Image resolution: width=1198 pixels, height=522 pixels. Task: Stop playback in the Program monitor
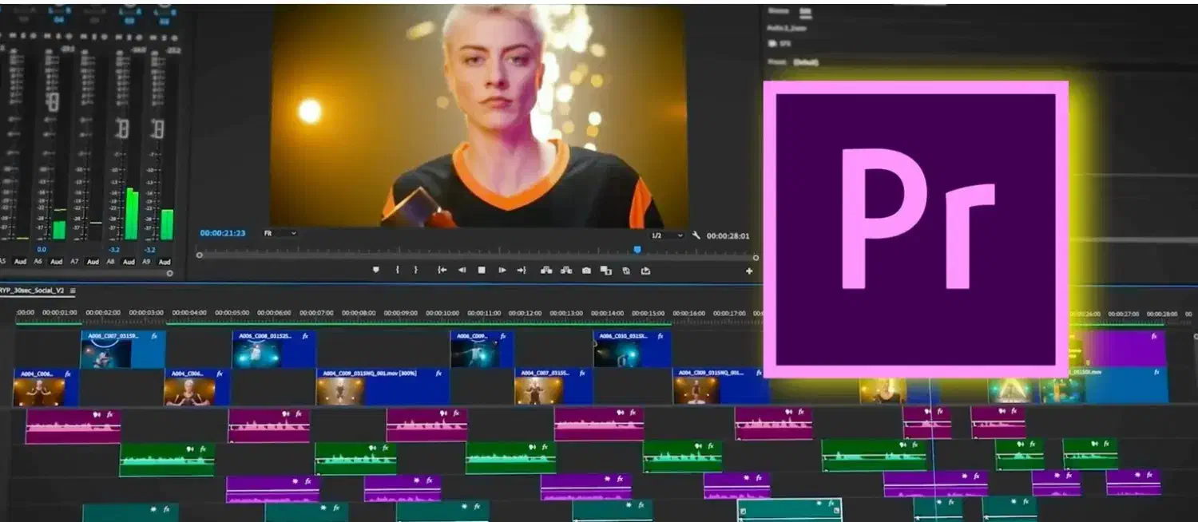482,271
